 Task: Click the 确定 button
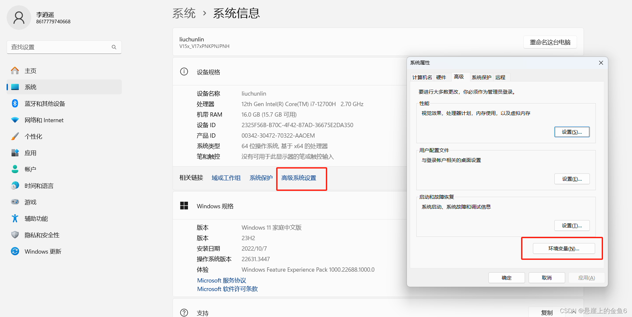507,278
